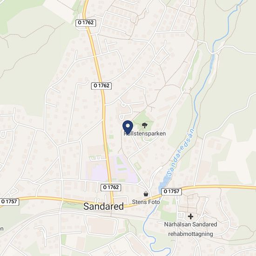
Task: Click the O 1757 shield beside Sandaredsån river
Action: [x=172, y=191]
